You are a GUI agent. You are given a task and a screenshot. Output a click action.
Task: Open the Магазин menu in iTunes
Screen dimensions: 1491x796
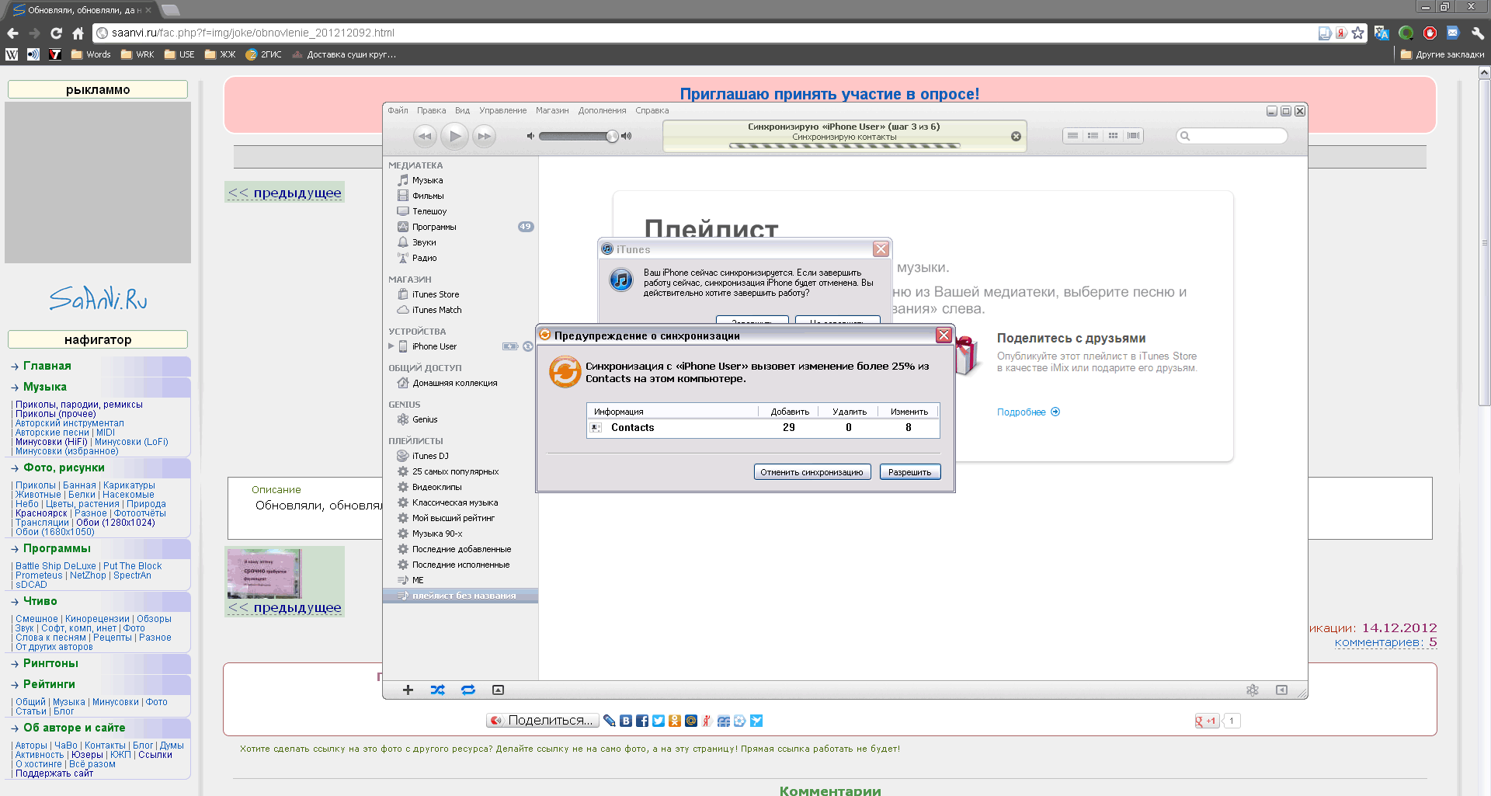pyautogui.click(x=552, y=110)
